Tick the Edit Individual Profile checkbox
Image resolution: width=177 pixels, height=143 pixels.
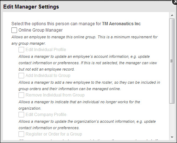click(21, 50)
